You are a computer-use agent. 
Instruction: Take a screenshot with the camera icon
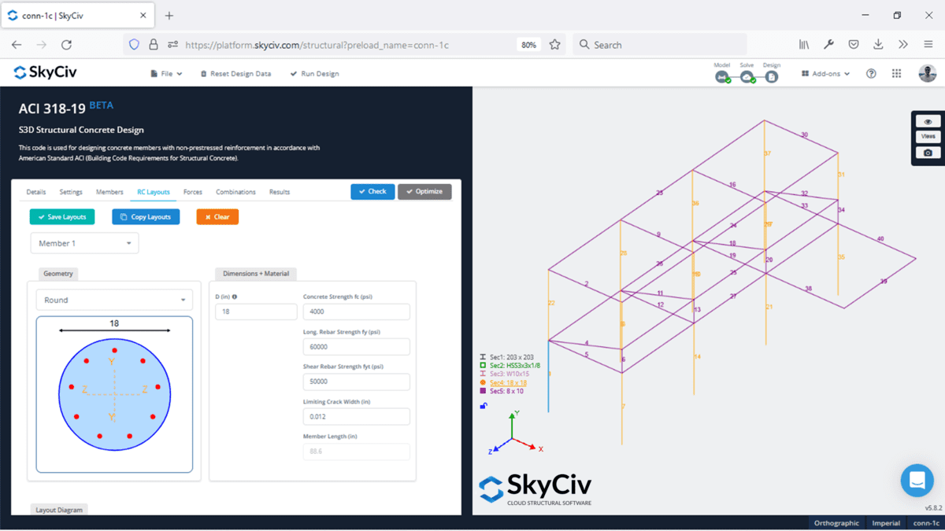pyautogui.click(x=927, y=151)
